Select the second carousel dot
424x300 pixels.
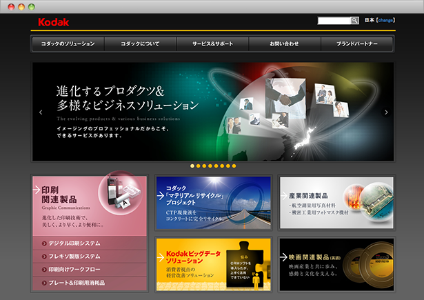point(198,166)
